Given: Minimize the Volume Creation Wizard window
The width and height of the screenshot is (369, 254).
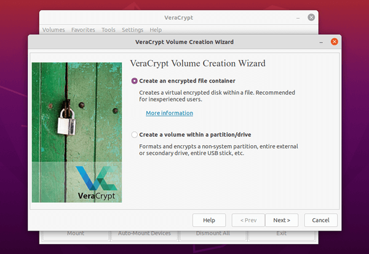Looking at the screenshot, I should click(x=321, y=42).
